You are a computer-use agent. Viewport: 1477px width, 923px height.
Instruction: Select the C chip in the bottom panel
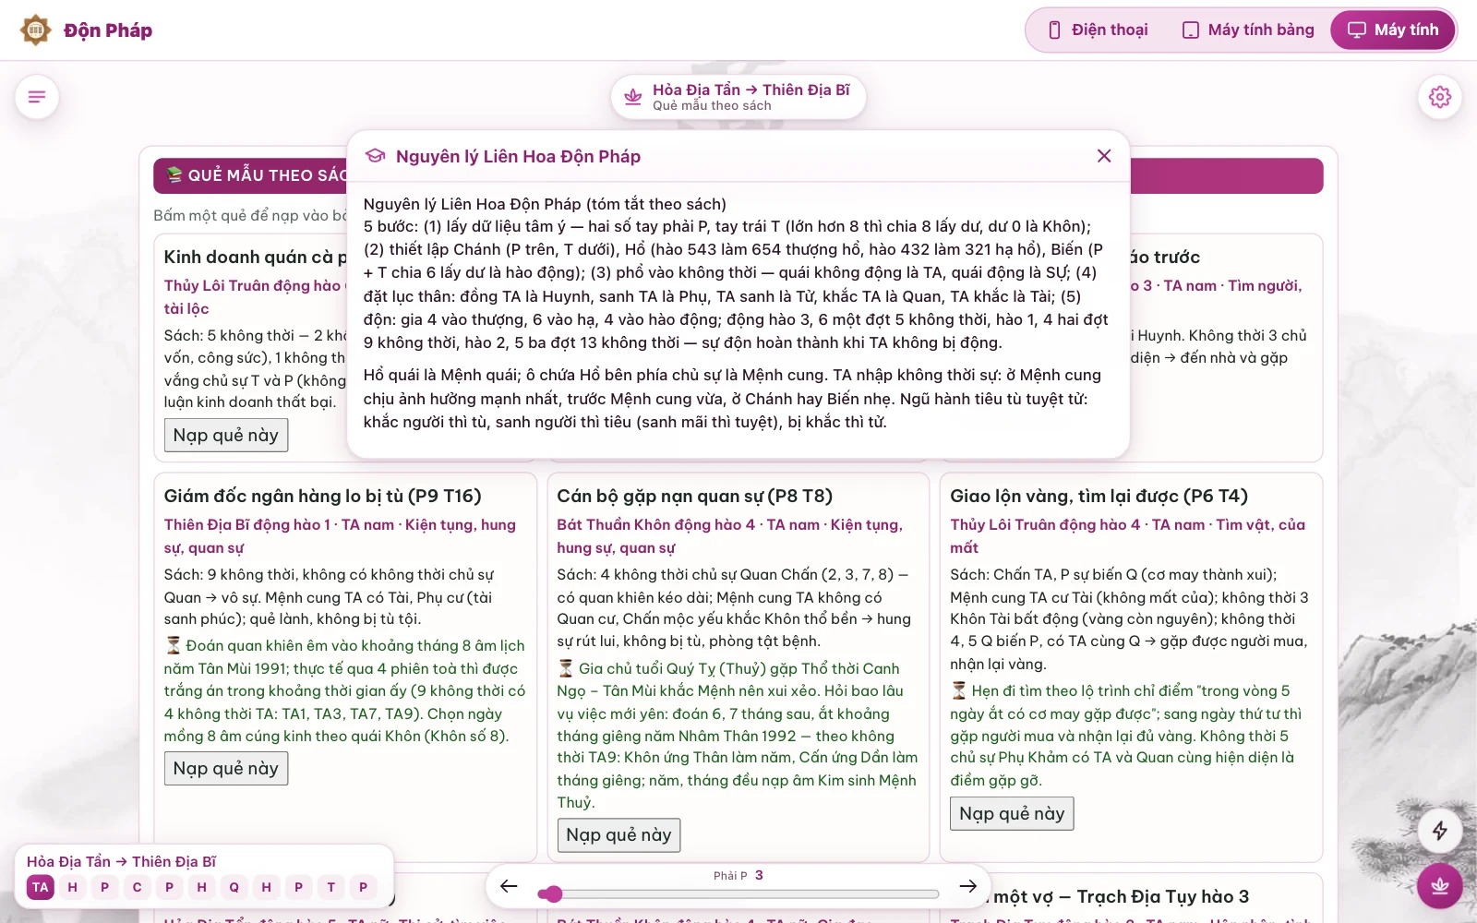(x=138, y=887)
